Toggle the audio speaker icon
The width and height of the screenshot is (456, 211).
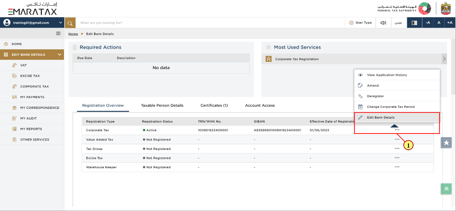click(383, 23)
